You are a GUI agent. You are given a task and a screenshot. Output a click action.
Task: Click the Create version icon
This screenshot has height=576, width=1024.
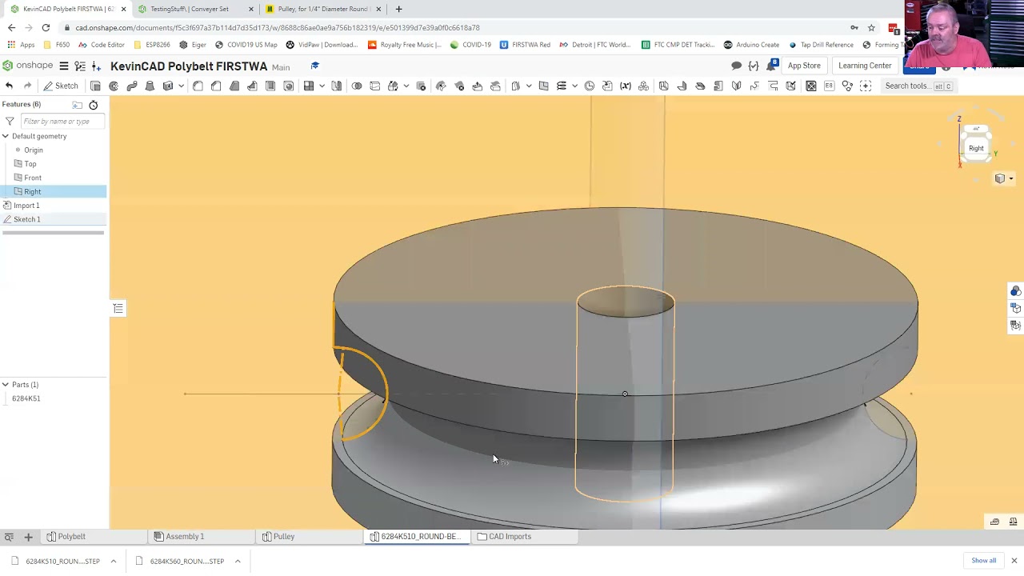click(98, 66)
